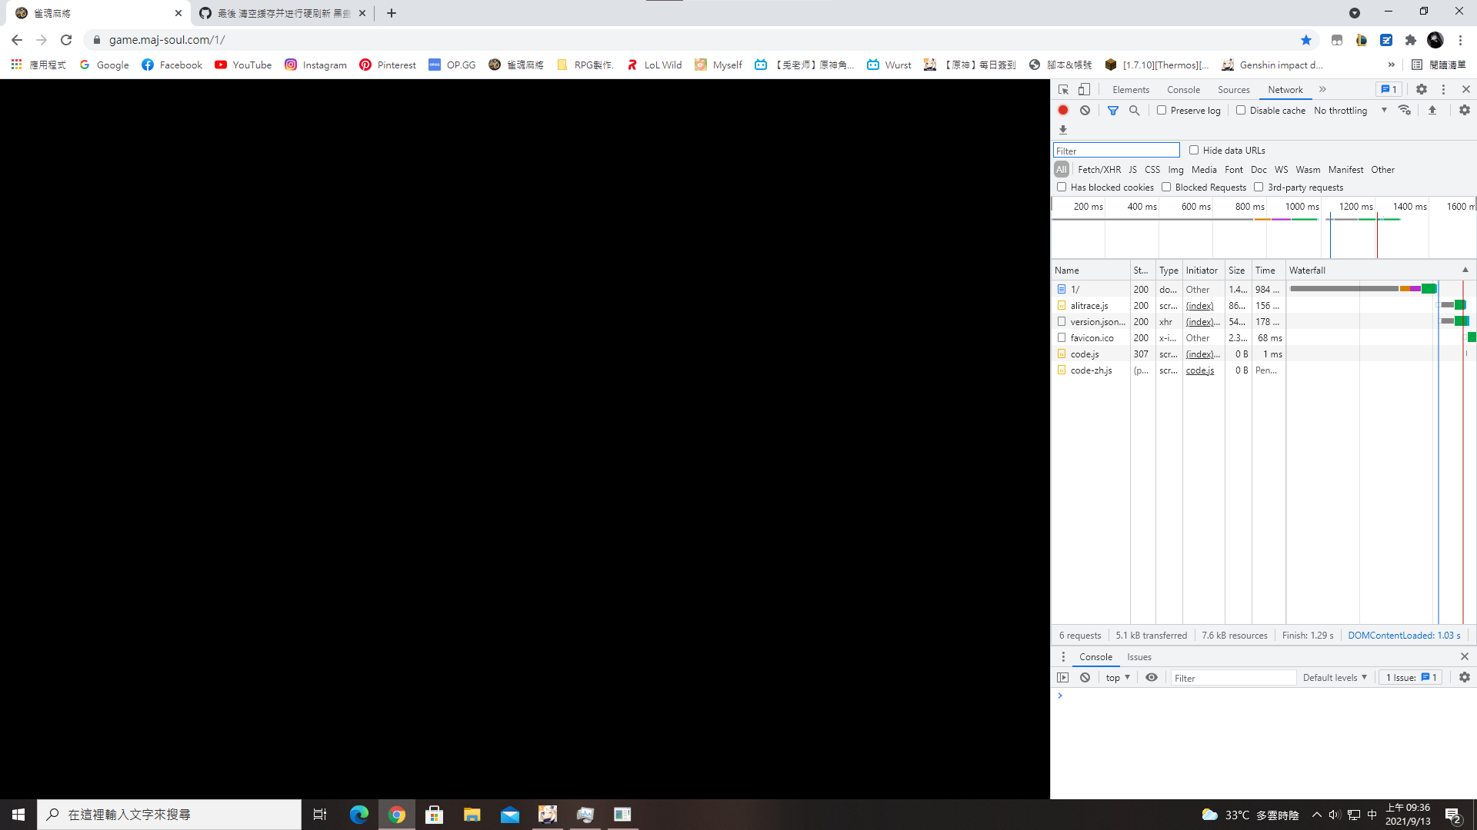1477x830 pixels.
Task: Switch to the Issues drawer tab
Action: pyautogui.click(x=1139, y=656)
